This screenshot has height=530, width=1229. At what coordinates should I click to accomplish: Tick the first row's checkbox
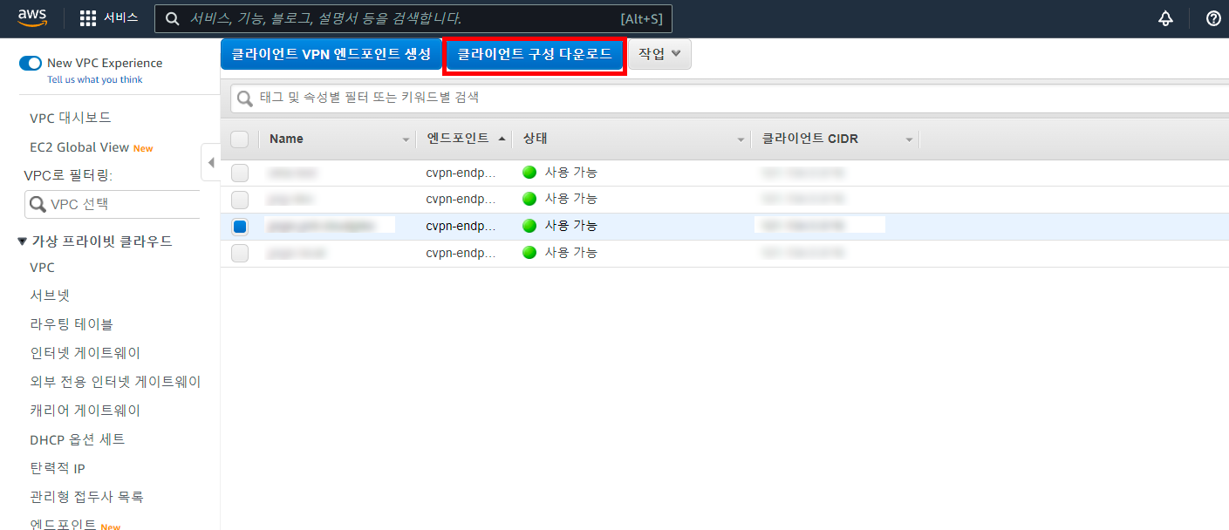click(x=240, y=173)
